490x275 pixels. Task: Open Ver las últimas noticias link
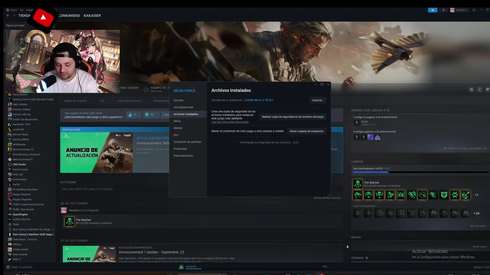click(x=327, y=198)
